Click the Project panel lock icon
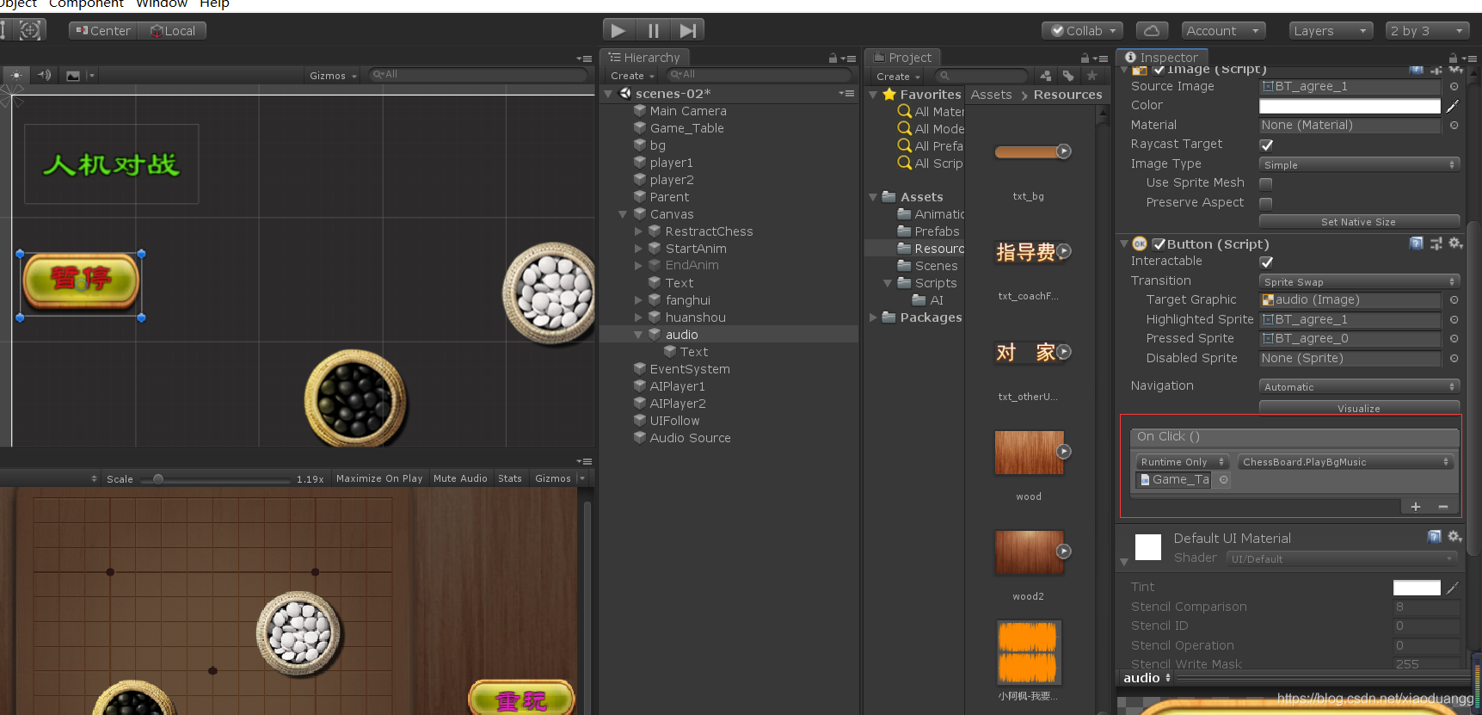 click(1085, 59)
